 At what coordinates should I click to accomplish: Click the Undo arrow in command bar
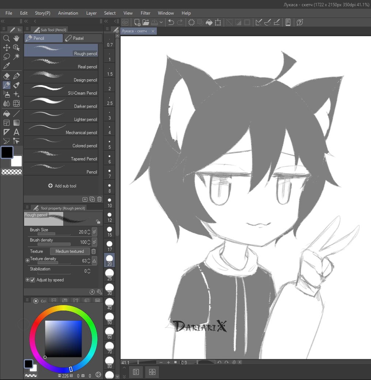click(x=171, y=22)
